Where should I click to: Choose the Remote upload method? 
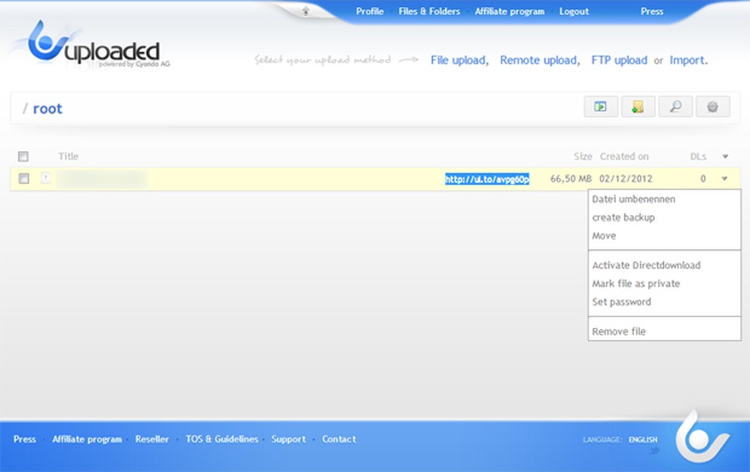click(x=539, y=60)
